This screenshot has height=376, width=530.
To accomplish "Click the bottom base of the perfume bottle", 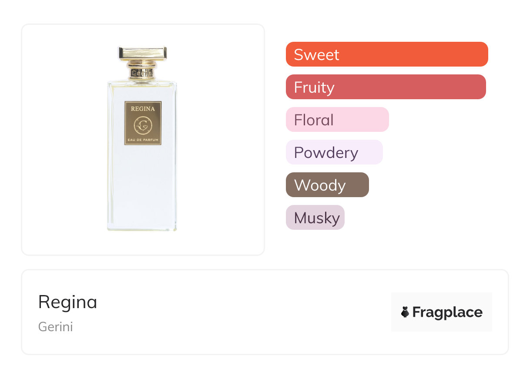I will (x=142, y=228).
